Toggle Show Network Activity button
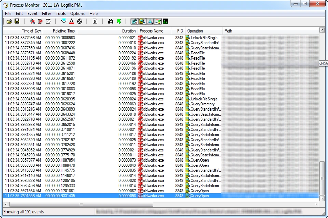 150,21
